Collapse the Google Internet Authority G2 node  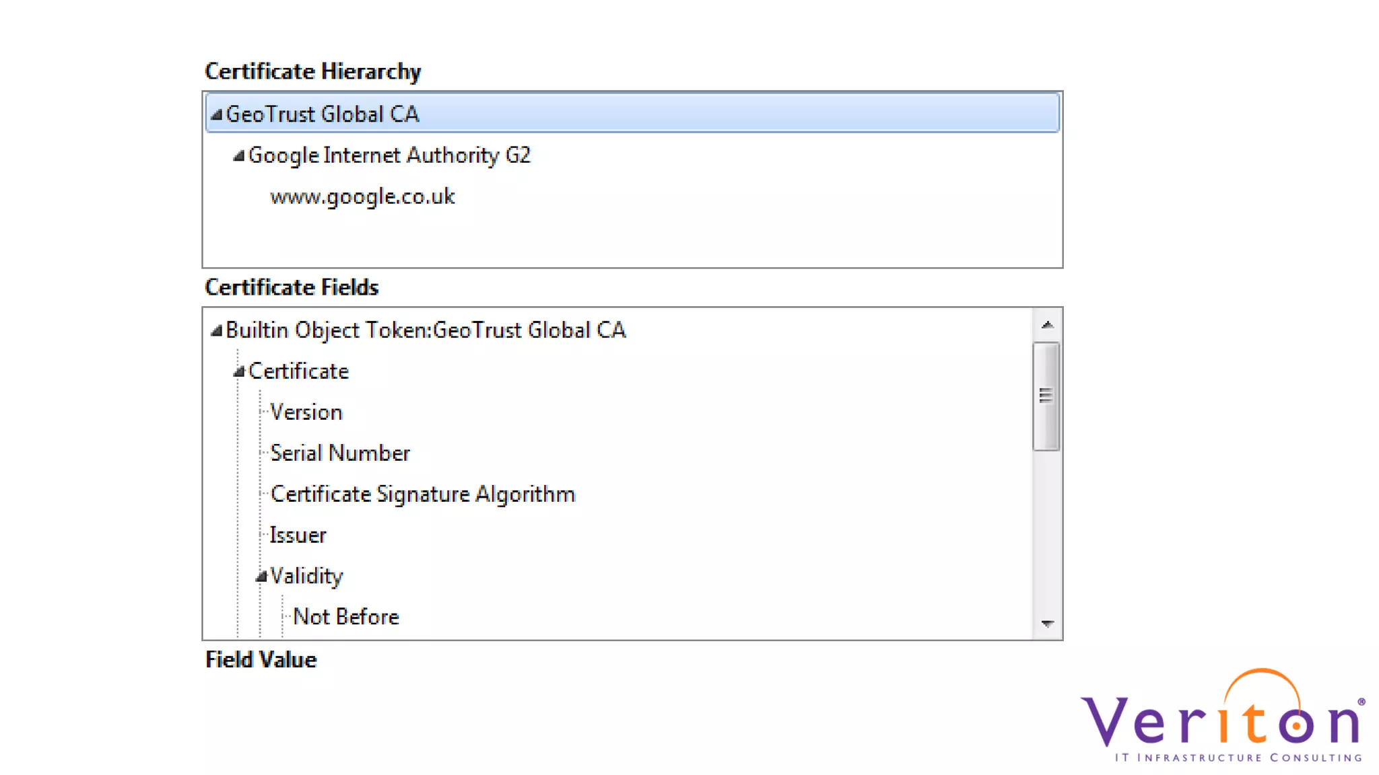tap(238, 156)
